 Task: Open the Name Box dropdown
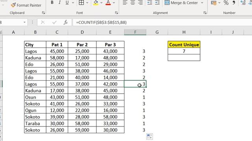click(x=24, y=22)
